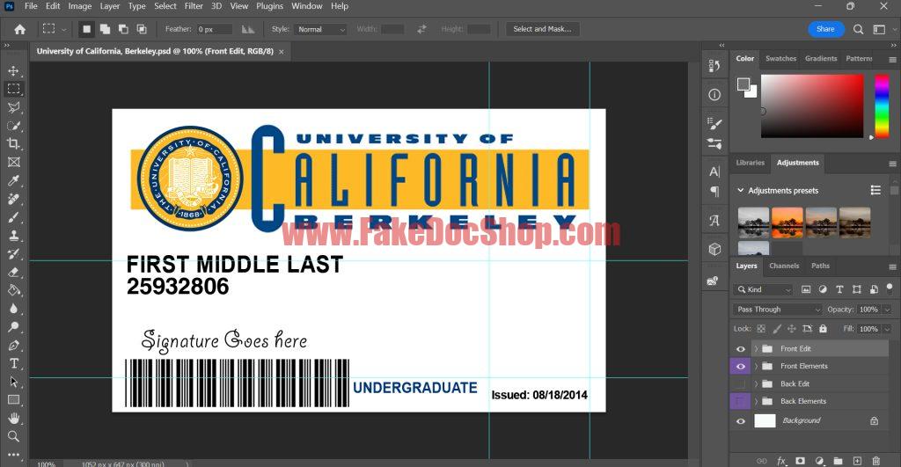Switch to the Swatches tab
This screenshot has width=901, height=467.
click(x=781, y=59)
